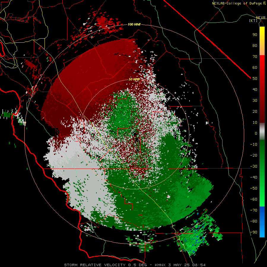Click the -20 value on the velocity scale

254,155
